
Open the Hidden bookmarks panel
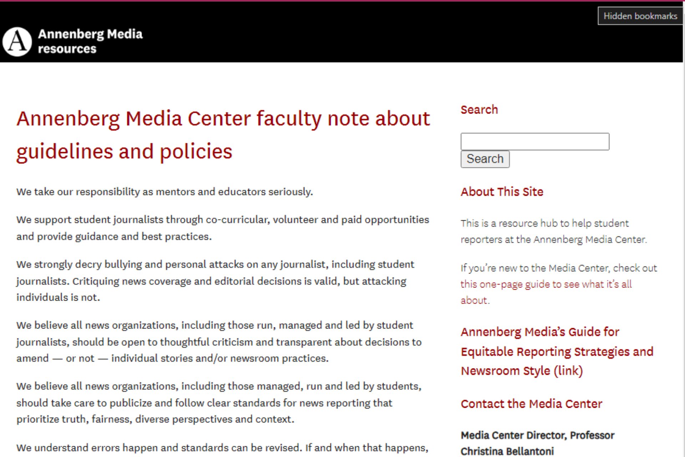coord(640,16)
